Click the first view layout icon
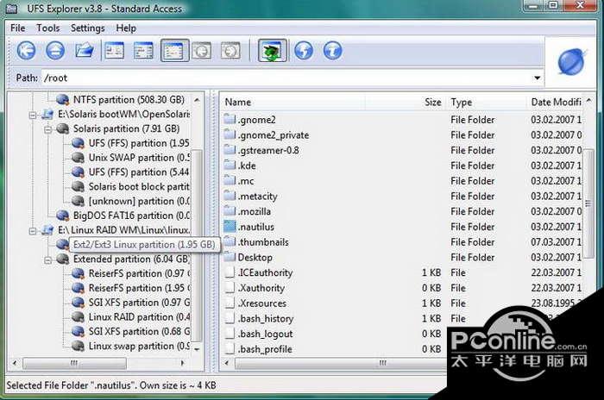 [115, 51]
